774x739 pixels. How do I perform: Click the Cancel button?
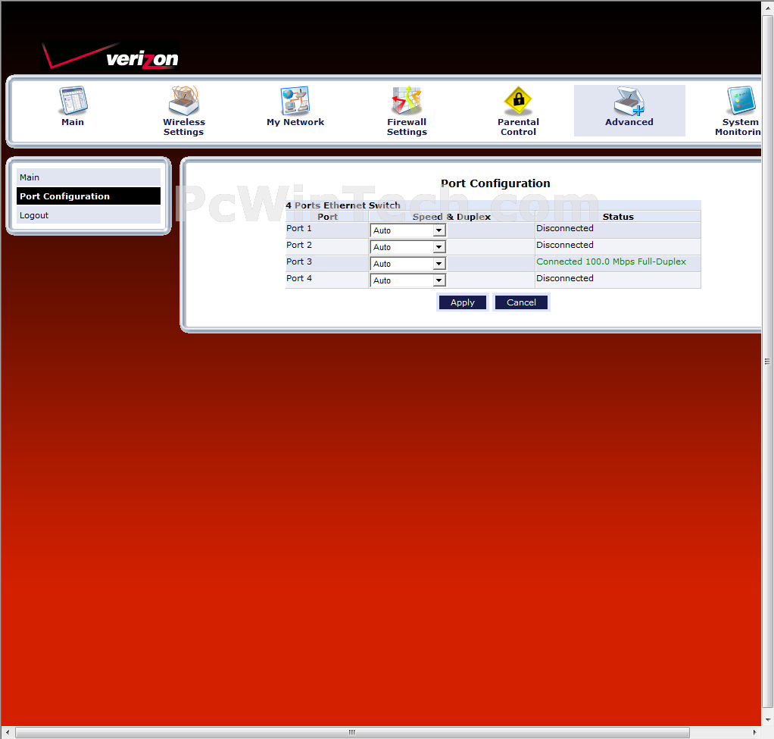[x=521, y=302]
